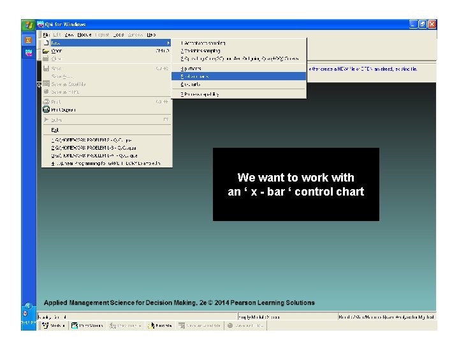Click the Solve arrow icon
459x344 pixels.
[x=46, y=120]
